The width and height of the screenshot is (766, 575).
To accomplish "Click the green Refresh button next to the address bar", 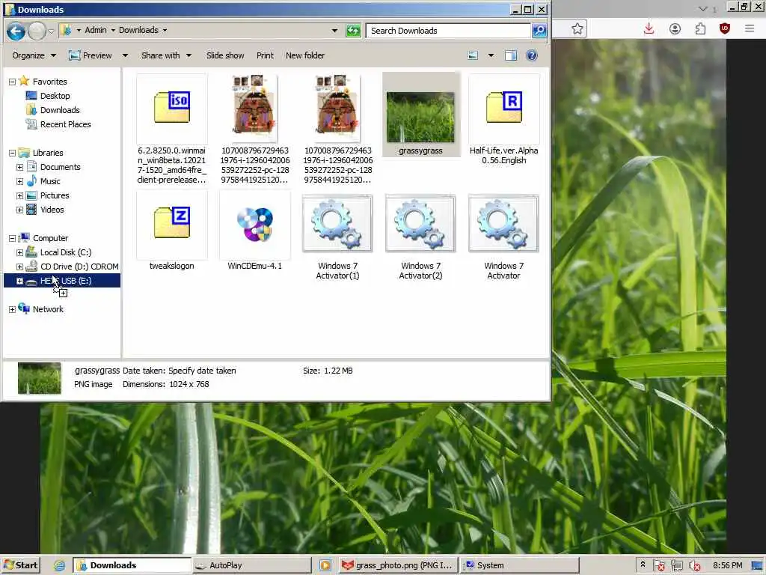I will point(353,31).
